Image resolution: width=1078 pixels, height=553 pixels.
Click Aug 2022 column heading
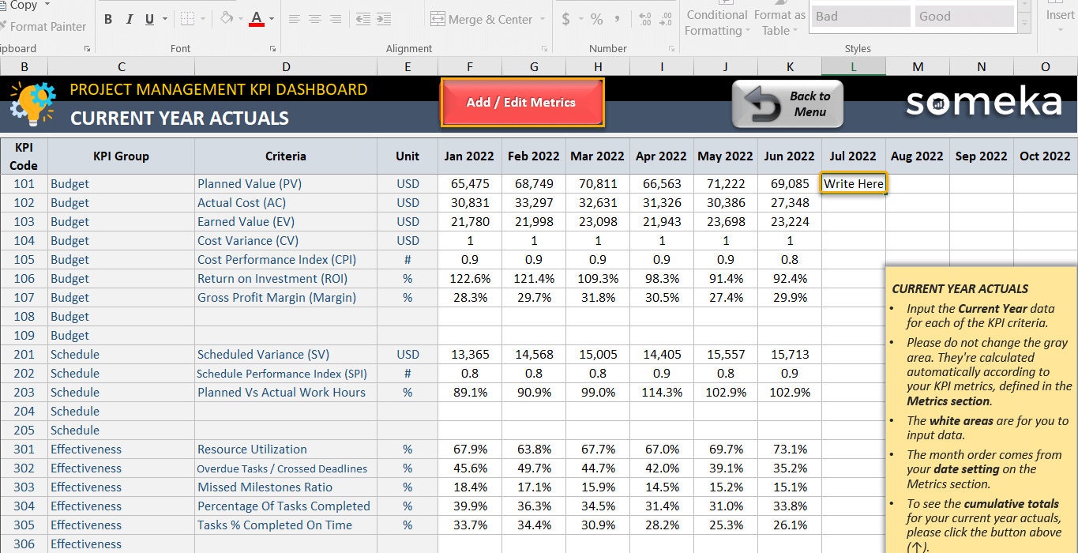pyautogui.click(x=918, y=156)
